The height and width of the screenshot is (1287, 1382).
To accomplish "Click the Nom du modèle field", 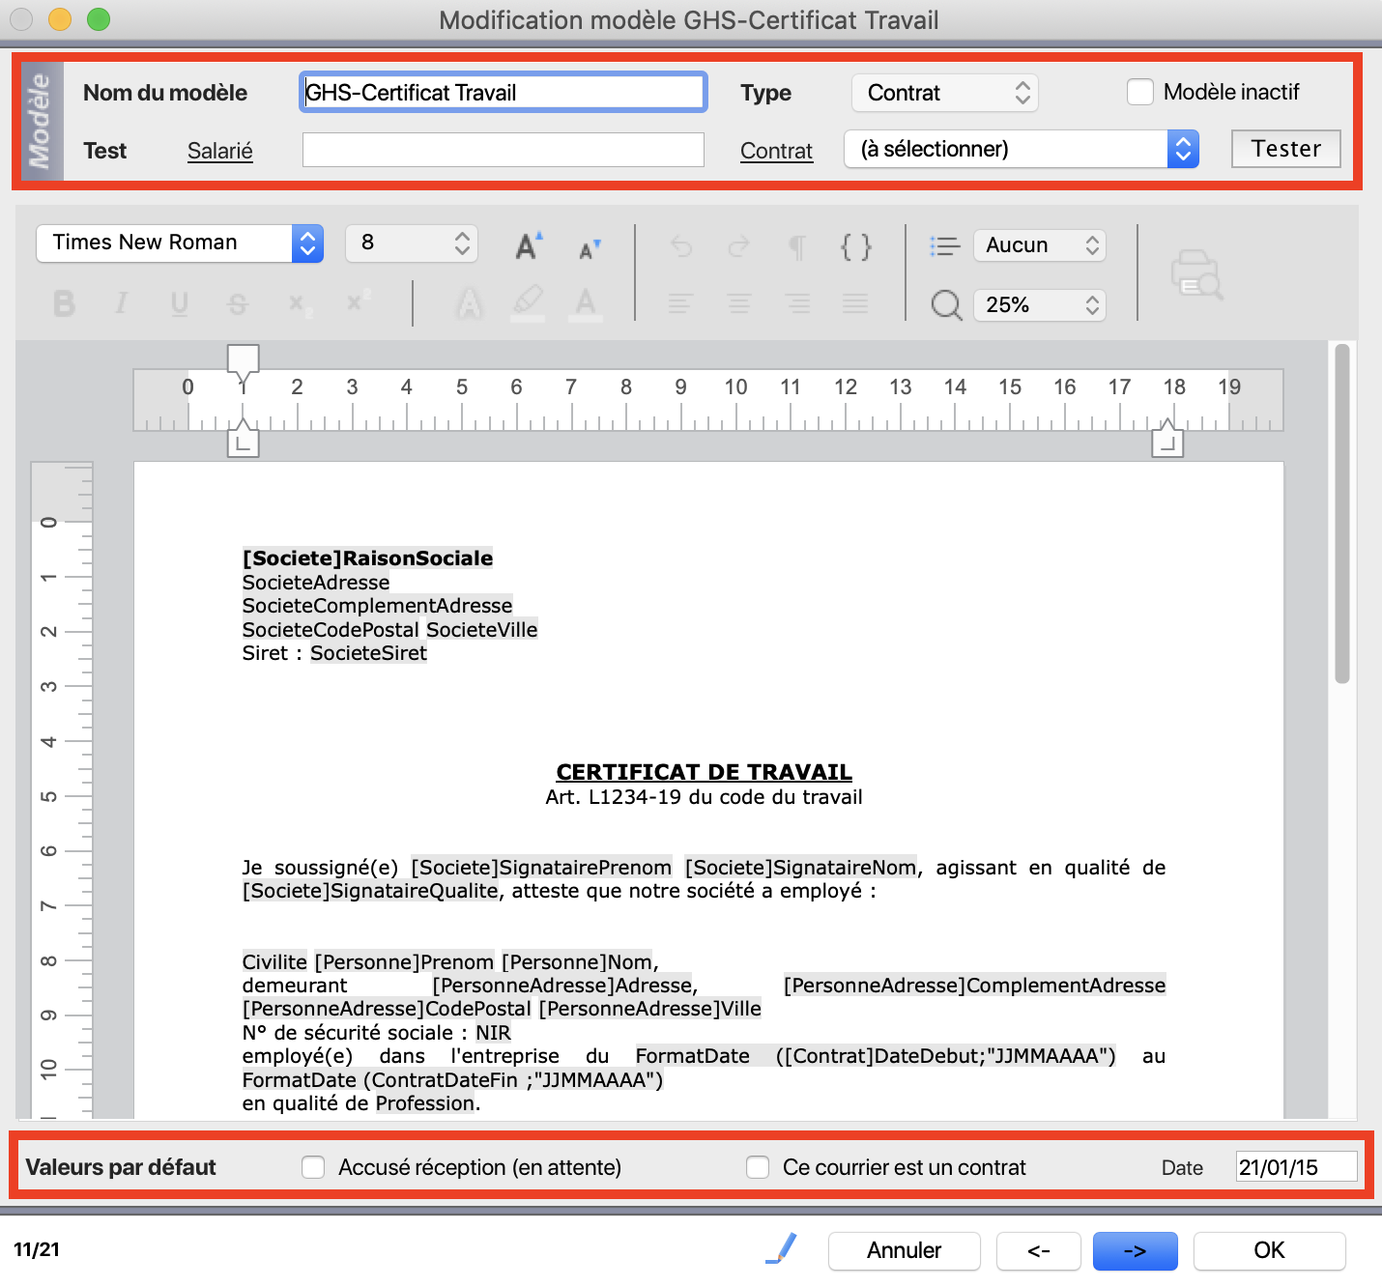I will [x=504, y=93].
